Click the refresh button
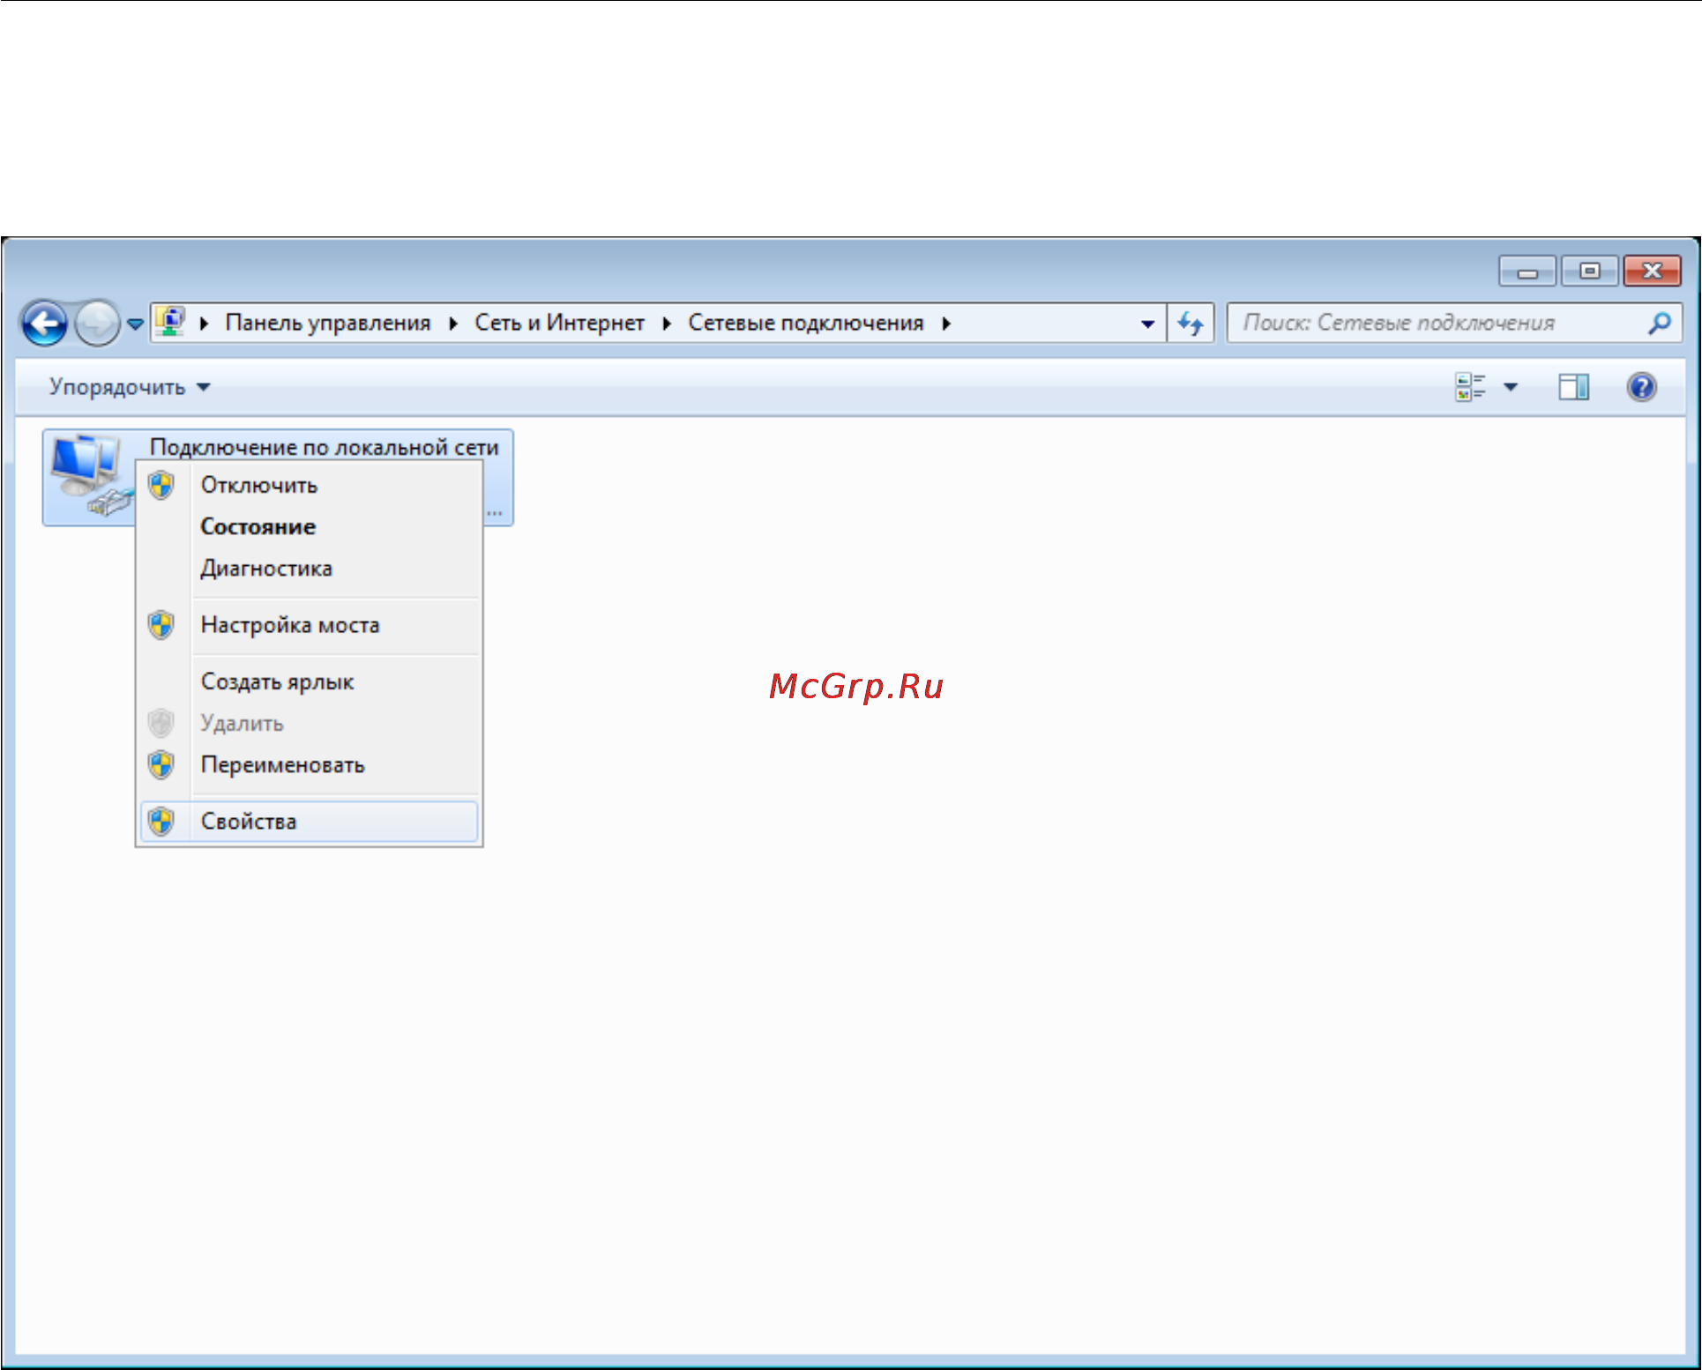Screen dimensions: 1702x1370 tap(1191, 323)
